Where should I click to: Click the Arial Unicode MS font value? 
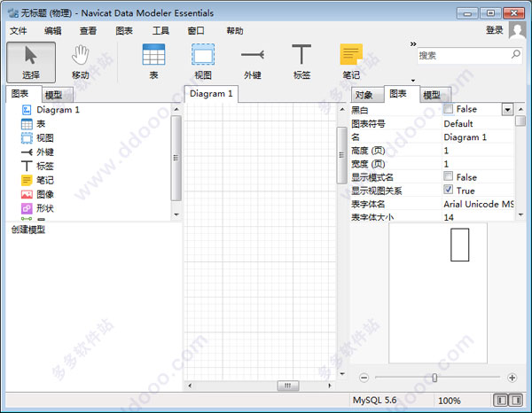tap(479, 204)
